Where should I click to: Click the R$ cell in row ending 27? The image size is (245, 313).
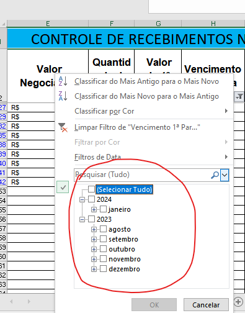pyautogui.click(x=31, y=107)
